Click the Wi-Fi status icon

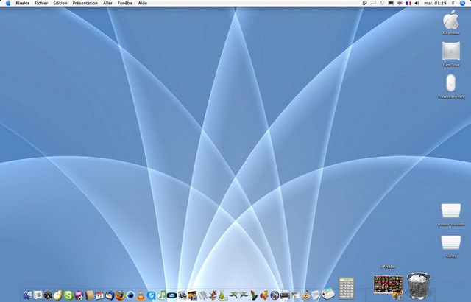(400, 3)
